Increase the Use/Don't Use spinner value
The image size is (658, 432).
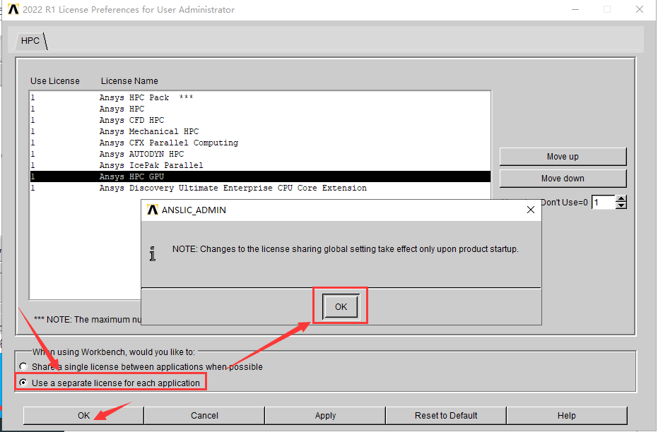[x=621, y=199]
